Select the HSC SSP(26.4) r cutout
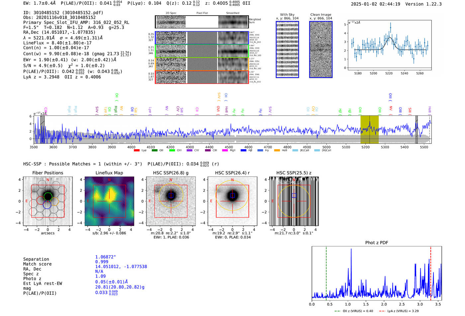 (x=232, y=201)
